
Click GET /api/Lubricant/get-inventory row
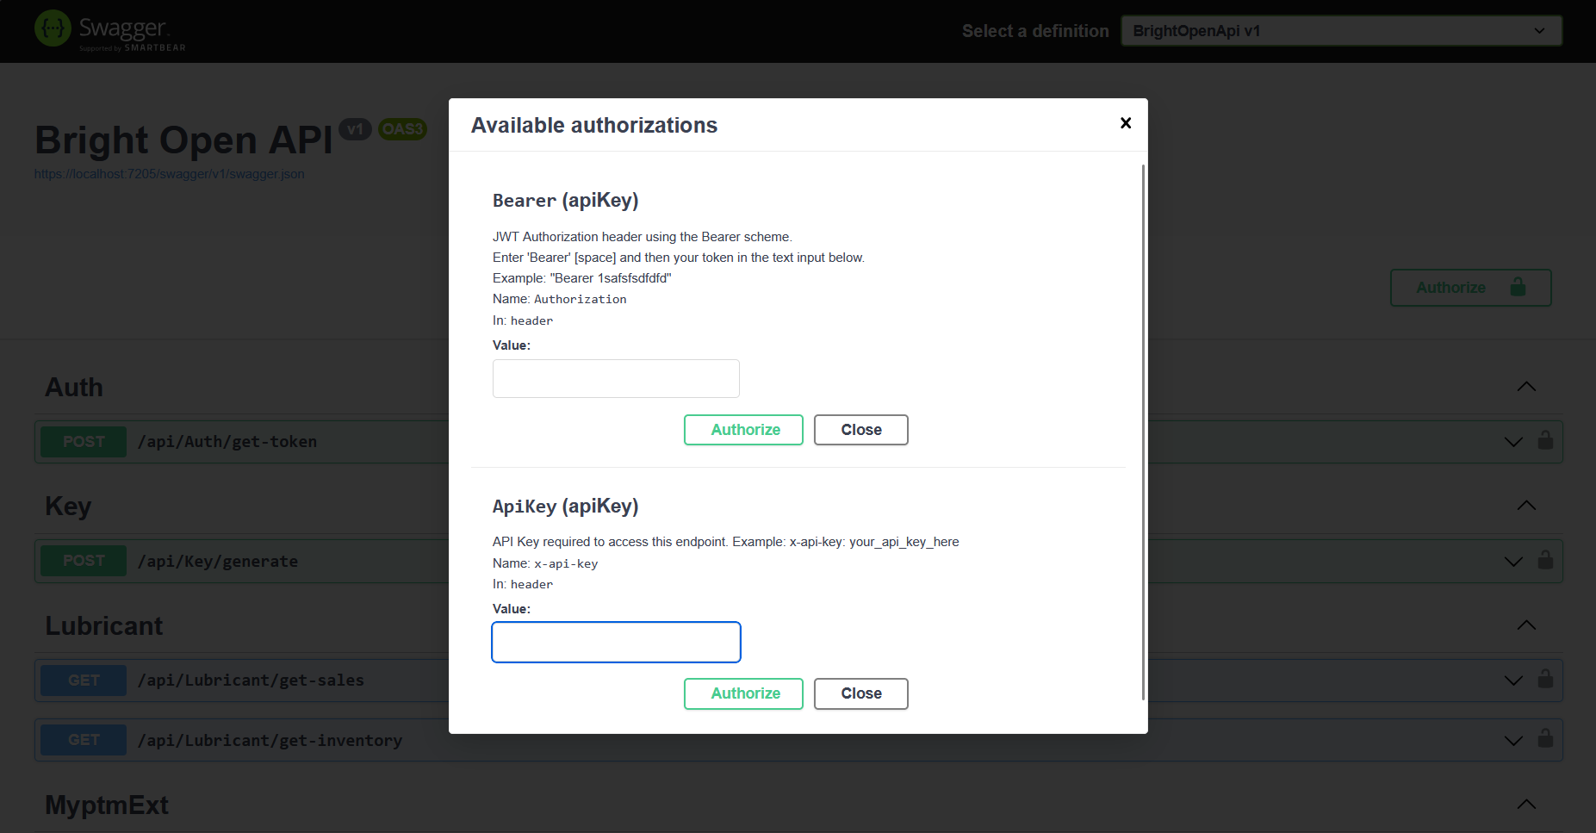[798, 740]
